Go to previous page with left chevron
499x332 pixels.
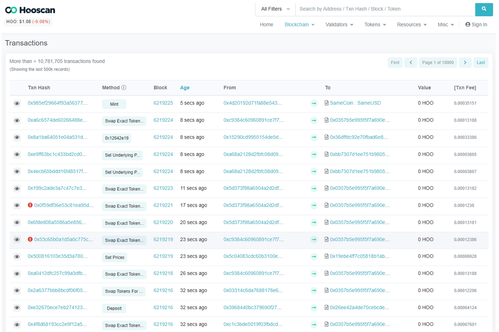(x=411, y=62)
